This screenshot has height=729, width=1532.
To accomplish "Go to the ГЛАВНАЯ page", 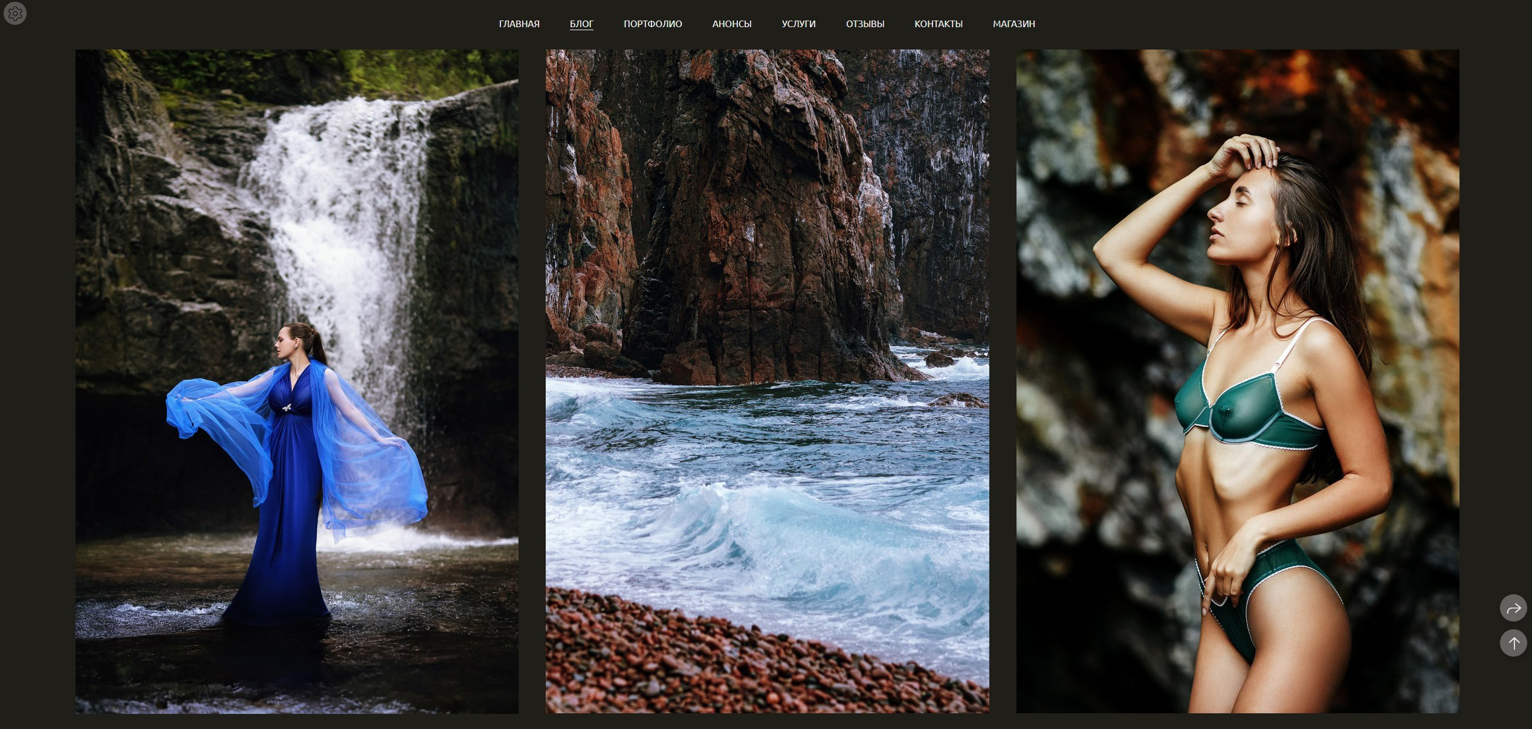I will pos(519,24).
